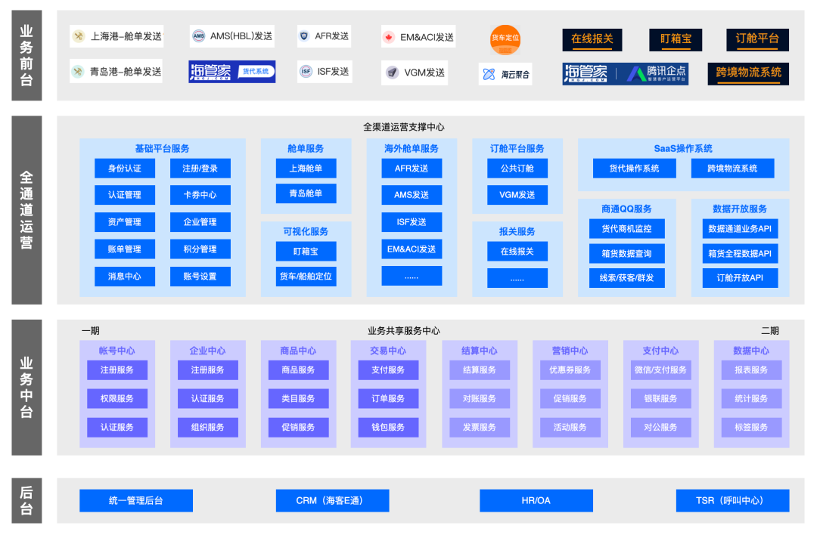Click the AFR shield icon in the top row

[x=304, y=36]
